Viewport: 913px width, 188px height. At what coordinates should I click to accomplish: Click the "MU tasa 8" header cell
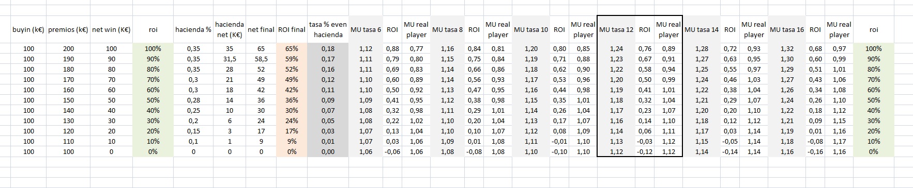point(447,30)
